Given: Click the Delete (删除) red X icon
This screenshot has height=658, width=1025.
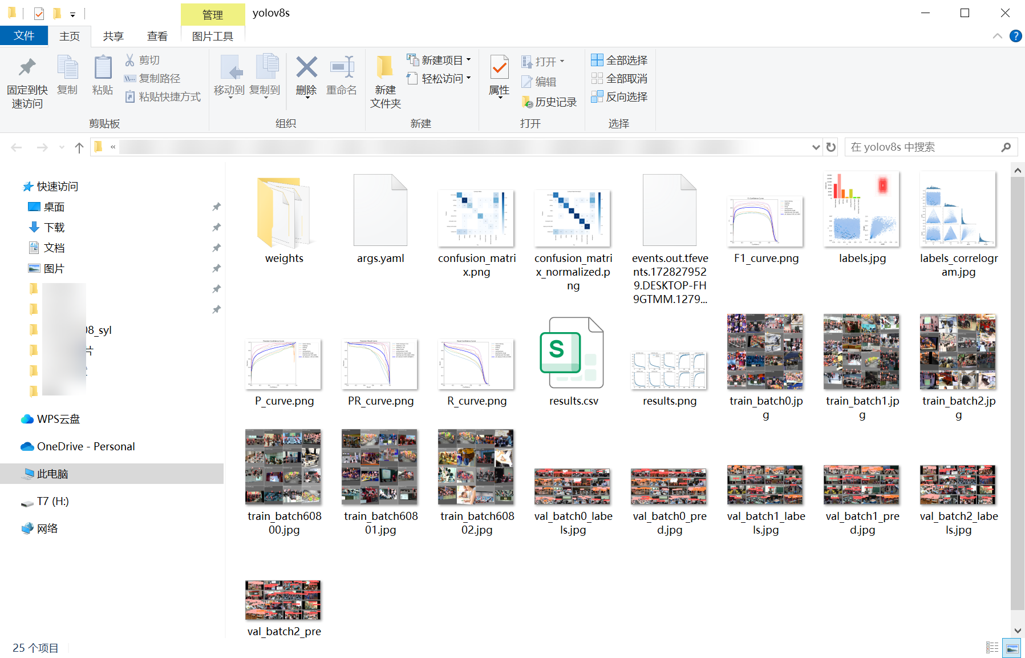Looking at the screenshot, I should coord(306,67).
